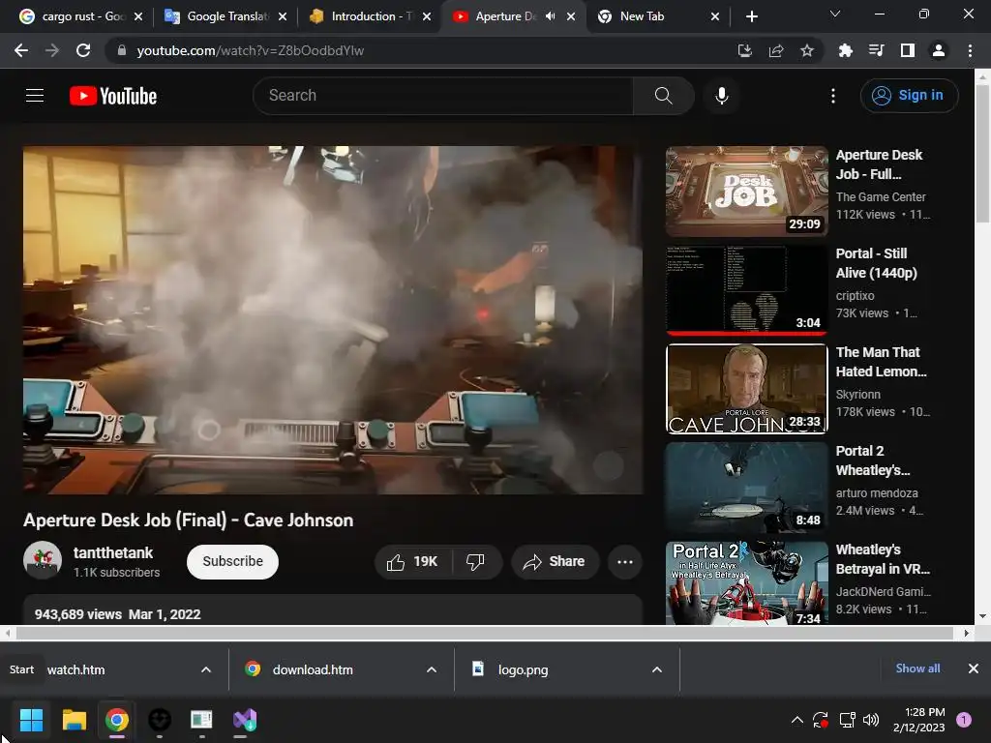Go back with the browser arrow
The height and width of the screenshot is (743, 991).
coord(21,50)
